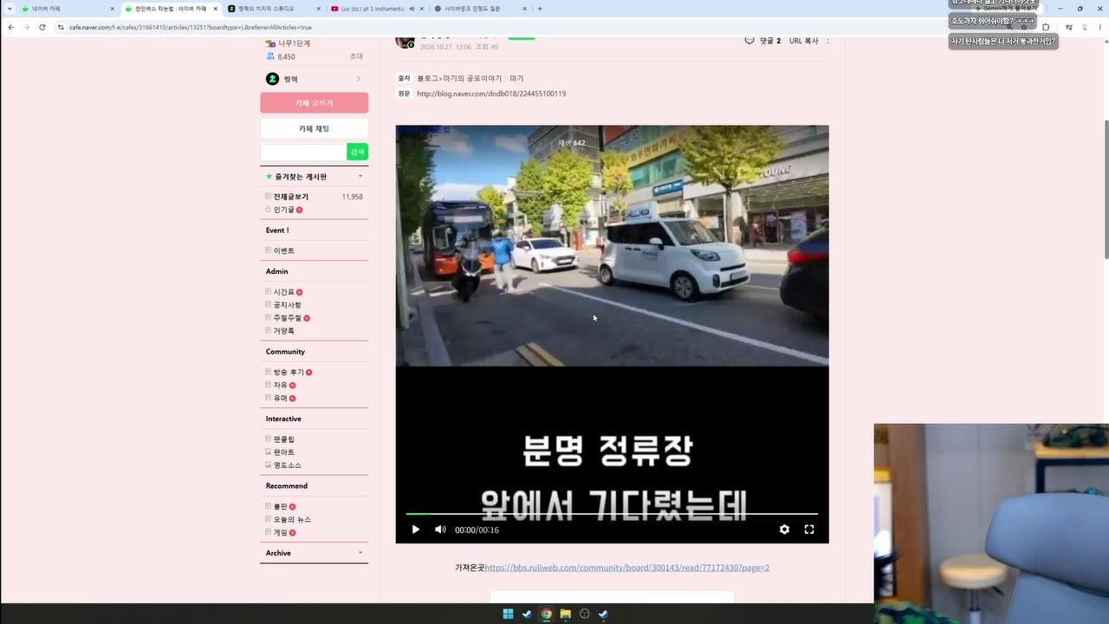Open File Explorer from the taskbar

[565, 614]
